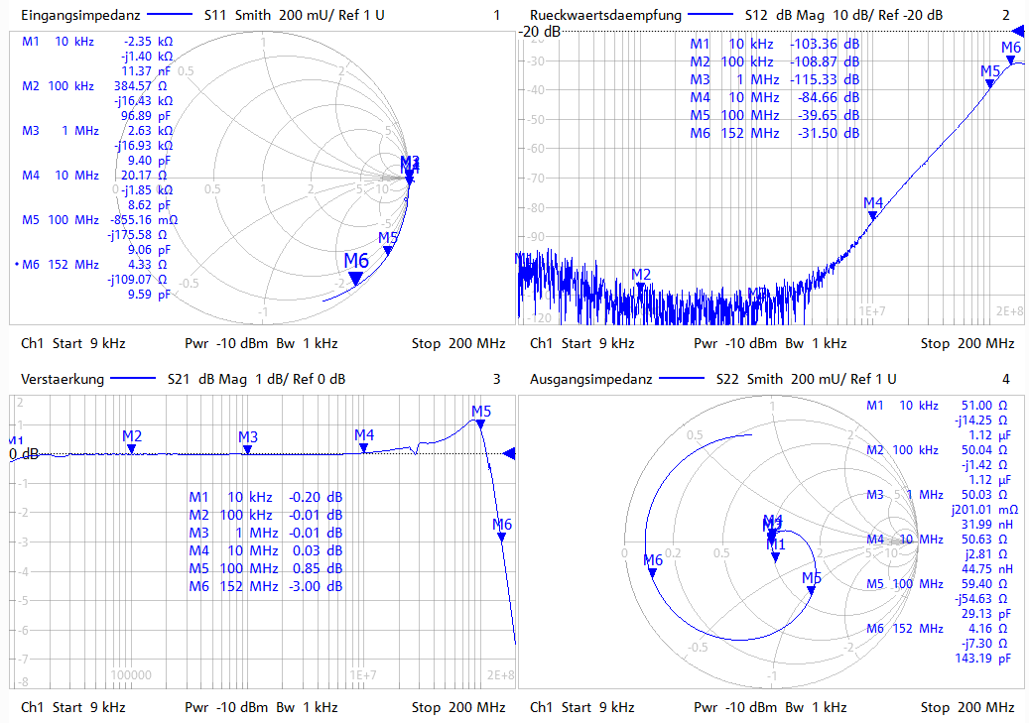
Task: Select the M6 152 MHz -31.50 dB readout
Action: point(774,133)
